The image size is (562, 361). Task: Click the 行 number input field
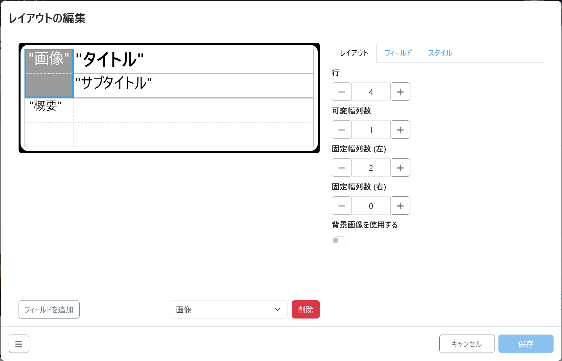click(x=371, y=92)
